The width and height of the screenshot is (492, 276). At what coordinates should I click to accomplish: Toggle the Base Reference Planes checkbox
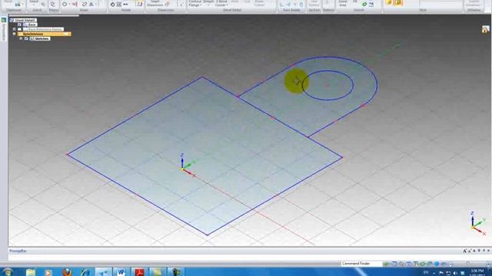[x=19, y=29]
